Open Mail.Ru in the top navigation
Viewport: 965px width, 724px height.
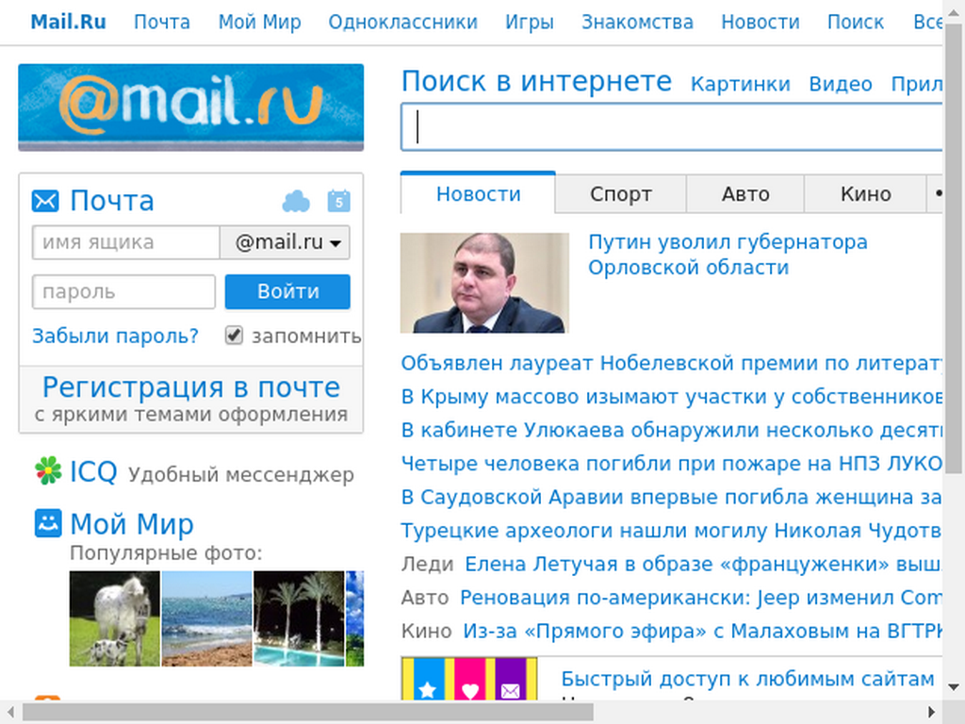point(68,23)
